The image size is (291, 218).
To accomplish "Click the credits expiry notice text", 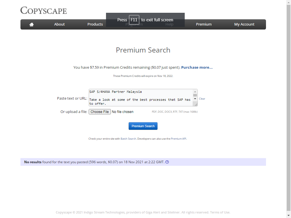I will pos(143,76).
